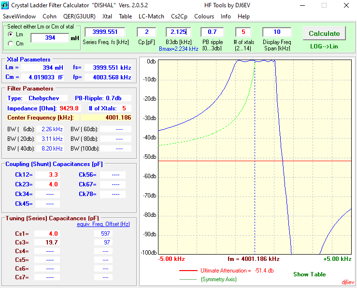The width and height of the screenshot is (357, 288).
Task: Click the -5.00 kHz axis label
Action: (171, 259)
